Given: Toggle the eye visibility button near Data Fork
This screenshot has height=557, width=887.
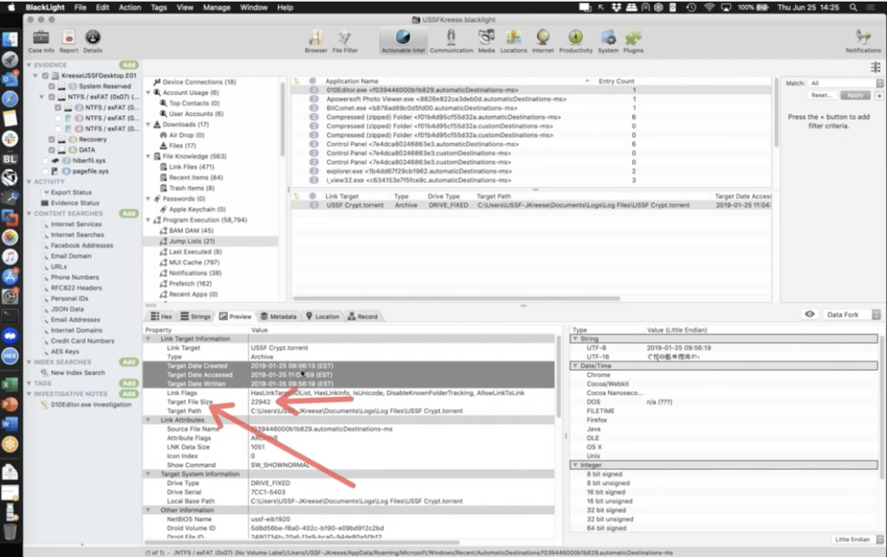Looking at the screenshot, I should (x=810, y=314).
